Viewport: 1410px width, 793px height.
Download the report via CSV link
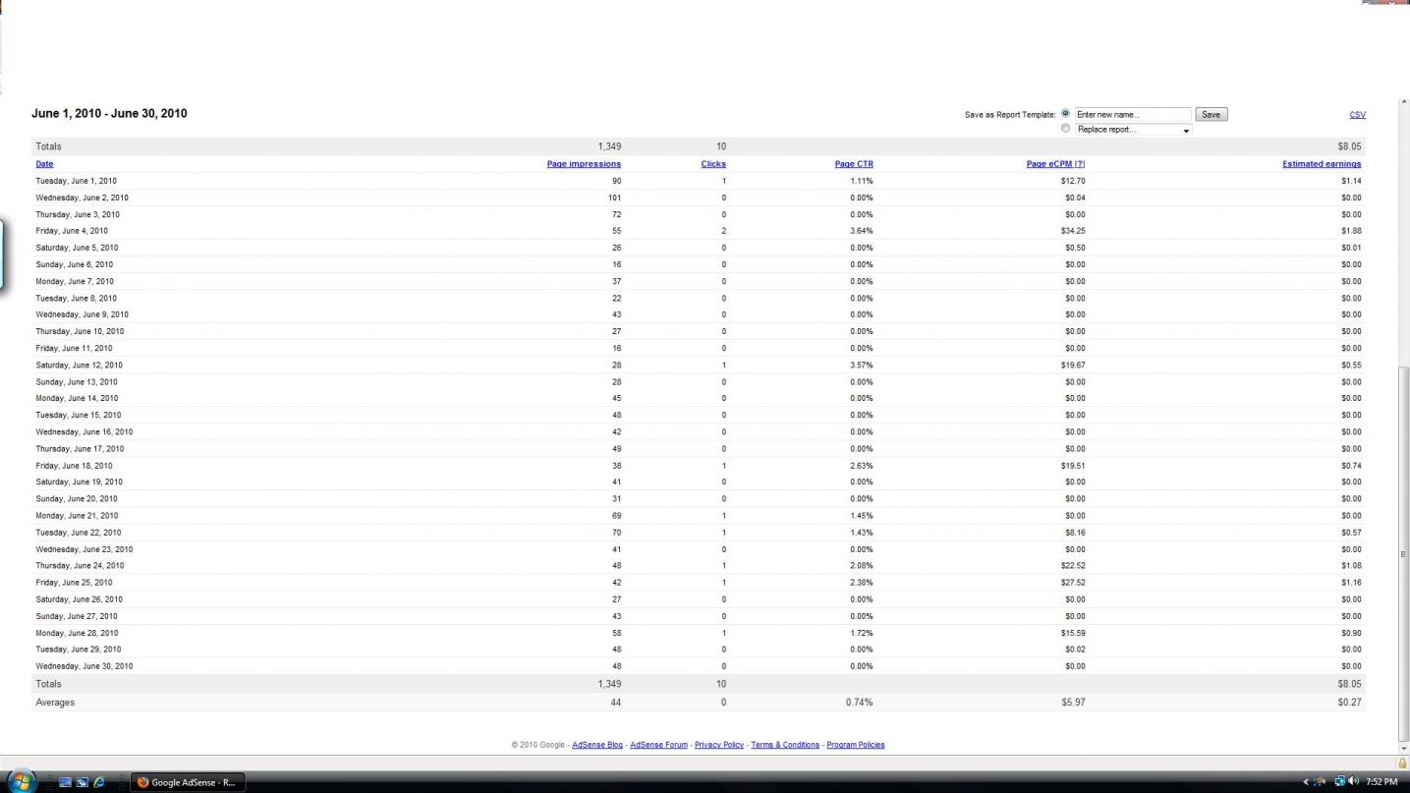[1357, 115]
